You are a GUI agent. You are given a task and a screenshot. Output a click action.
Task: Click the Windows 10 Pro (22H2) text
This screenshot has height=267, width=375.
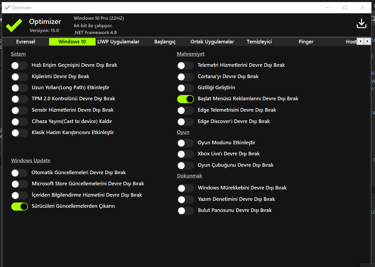tap(99, 18)
